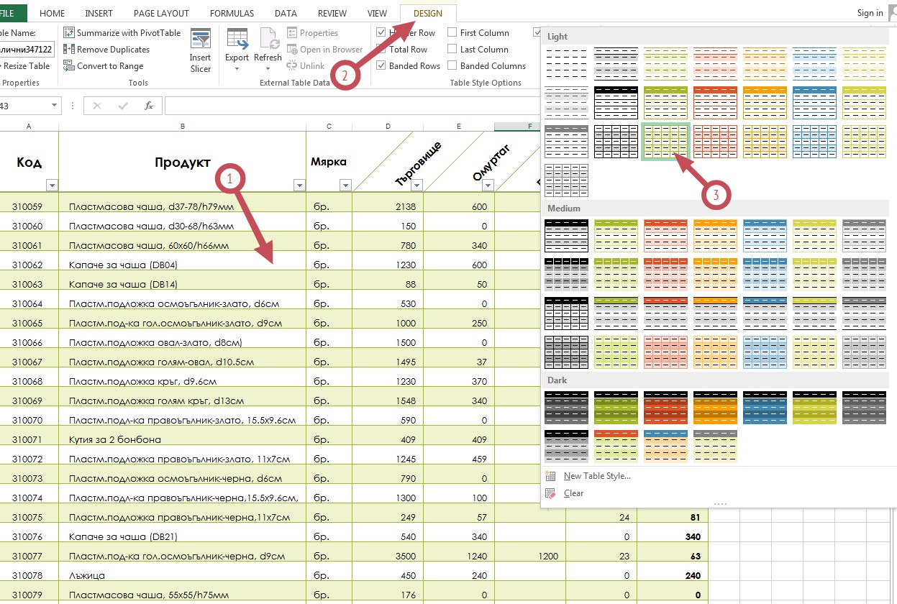Screen dimensions: 897x604
Task: Enable the Banded Columns checkbox
Action: pos(452,65)
